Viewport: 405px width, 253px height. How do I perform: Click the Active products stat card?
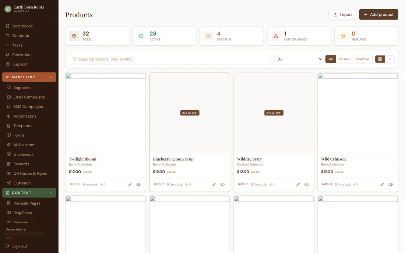(x=164, y=36)
